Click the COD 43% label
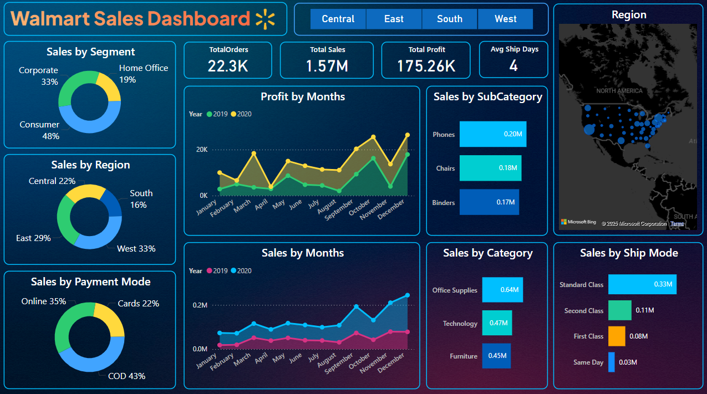The height and width of the screenshot is (394, 707). 126,376
